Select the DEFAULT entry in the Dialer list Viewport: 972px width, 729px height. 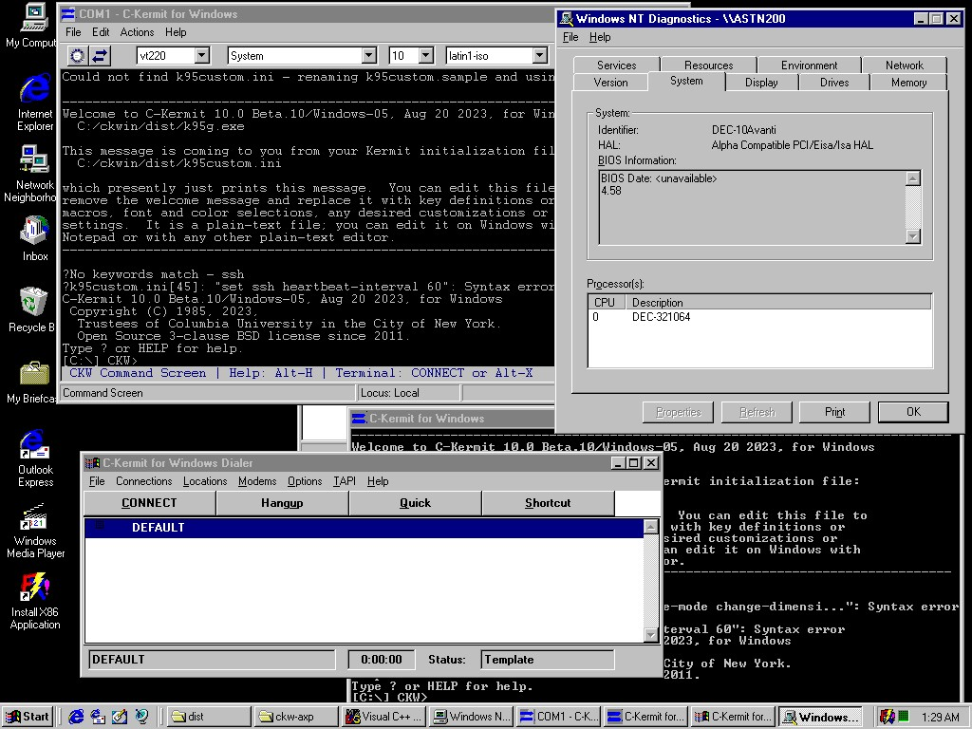(364, 528)
